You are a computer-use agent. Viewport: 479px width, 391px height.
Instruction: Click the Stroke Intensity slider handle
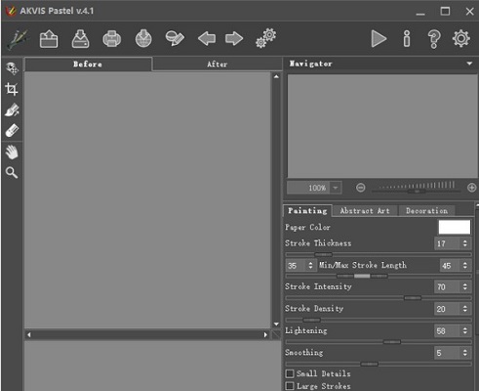coord(413,298)
